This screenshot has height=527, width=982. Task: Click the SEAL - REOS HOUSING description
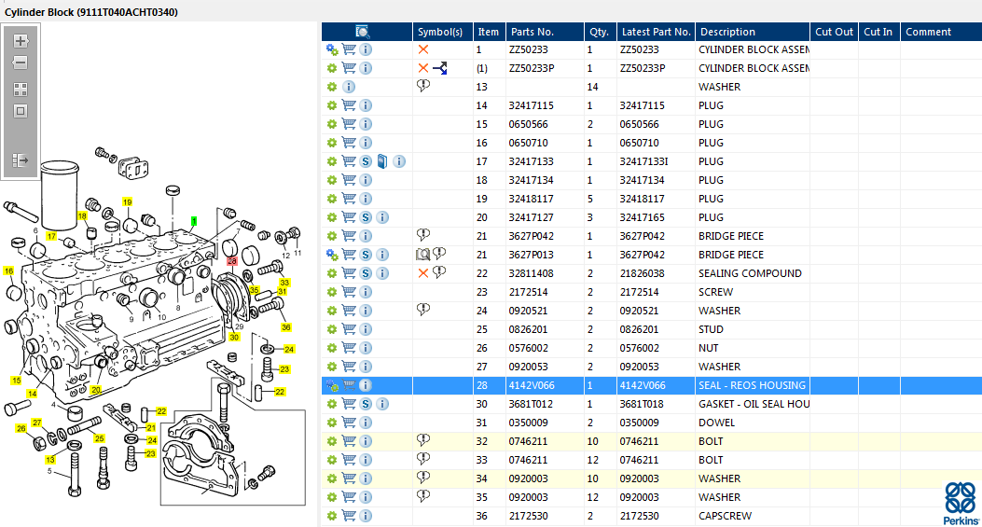pos(753,385)
